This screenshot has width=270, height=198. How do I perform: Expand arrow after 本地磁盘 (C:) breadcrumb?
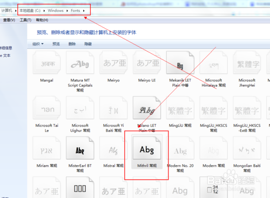pyautogui.click(x=44, y=11)
